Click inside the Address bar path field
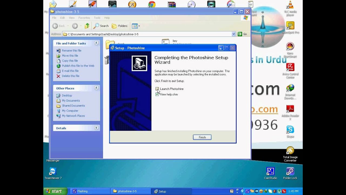The width and height of the screenshot is (346, 195). pyautogui.click(x=149, y=34)
